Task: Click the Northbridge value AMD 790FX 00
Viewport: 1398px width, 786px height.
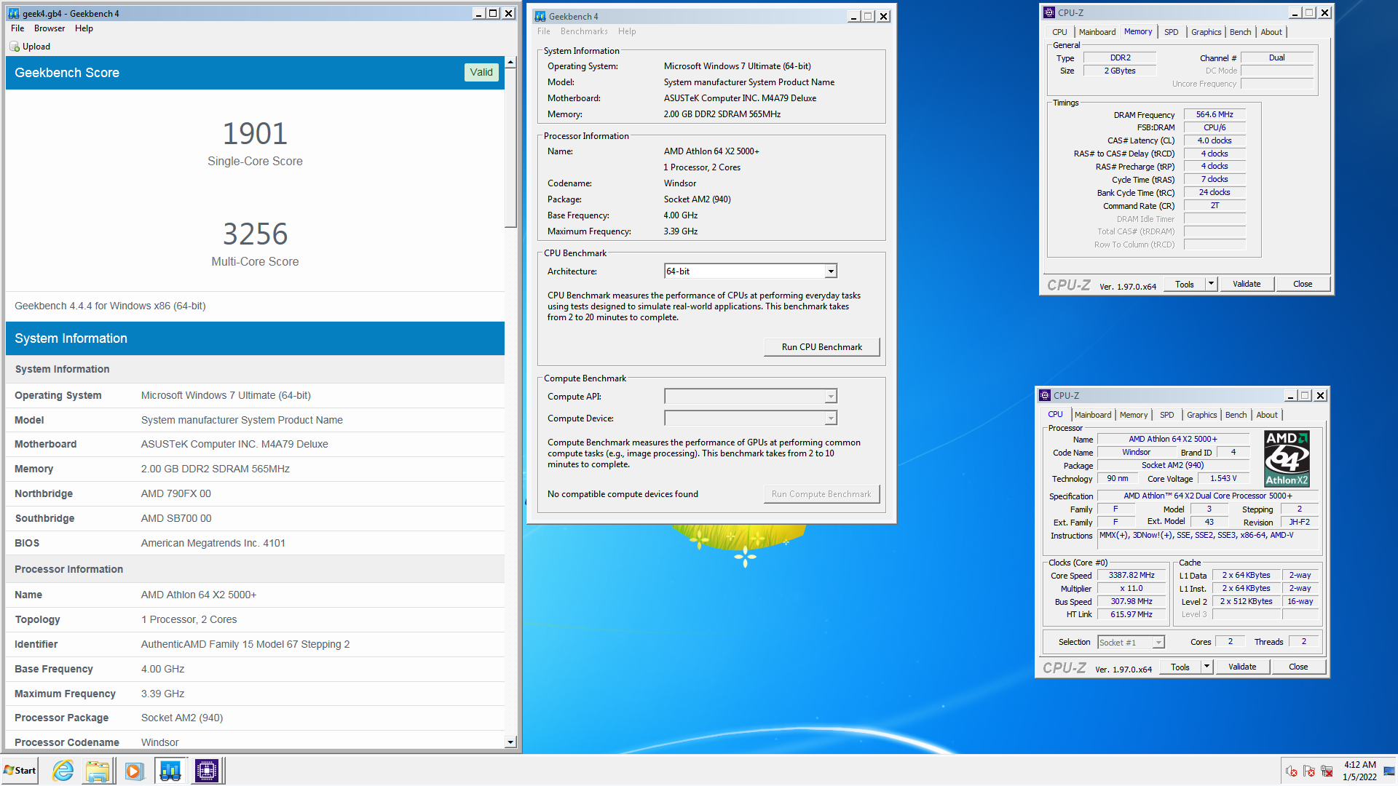Action: point(176,493)
